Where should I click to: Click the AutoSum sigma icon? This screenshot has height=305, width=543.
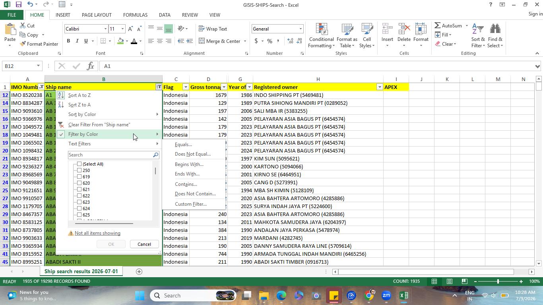point(438,25)
